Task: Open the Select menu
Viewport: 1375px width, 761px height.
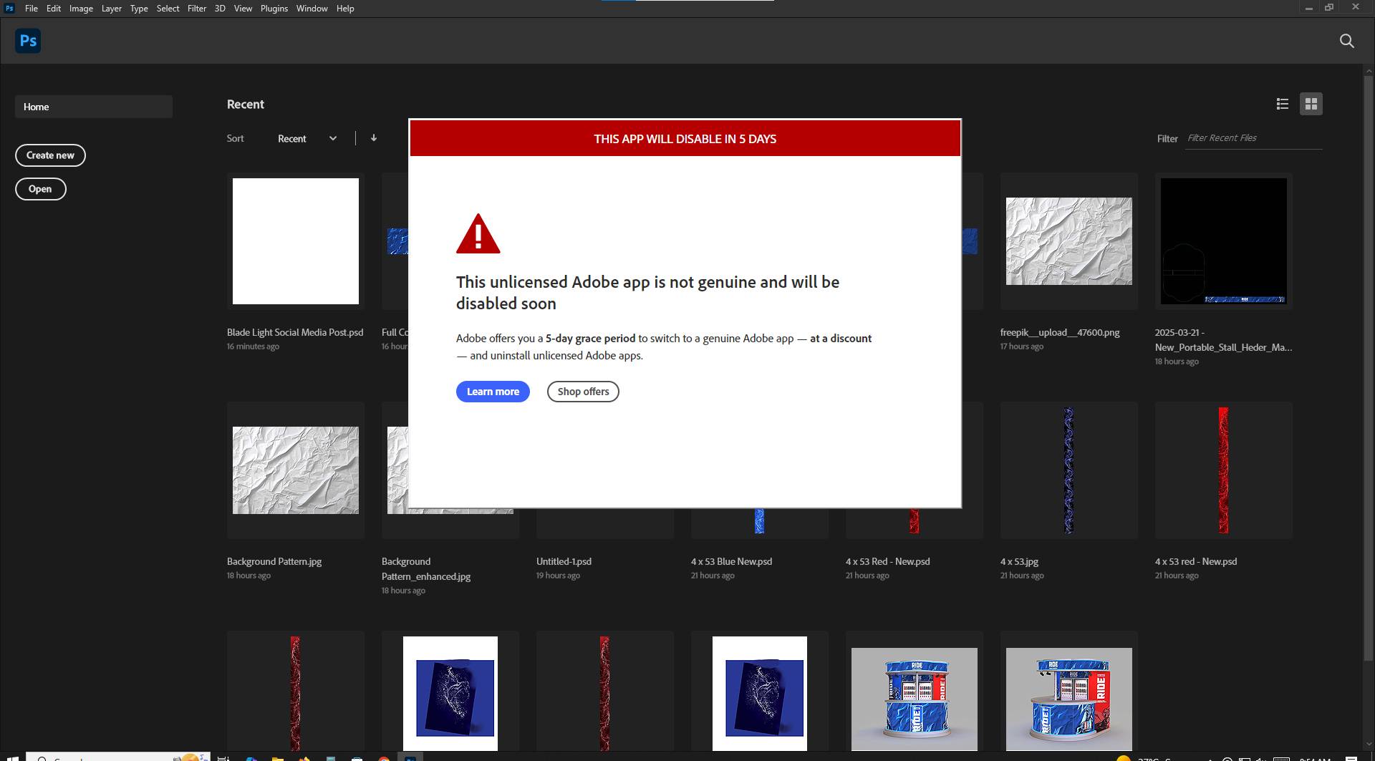Action: click(x=168, y=9)
